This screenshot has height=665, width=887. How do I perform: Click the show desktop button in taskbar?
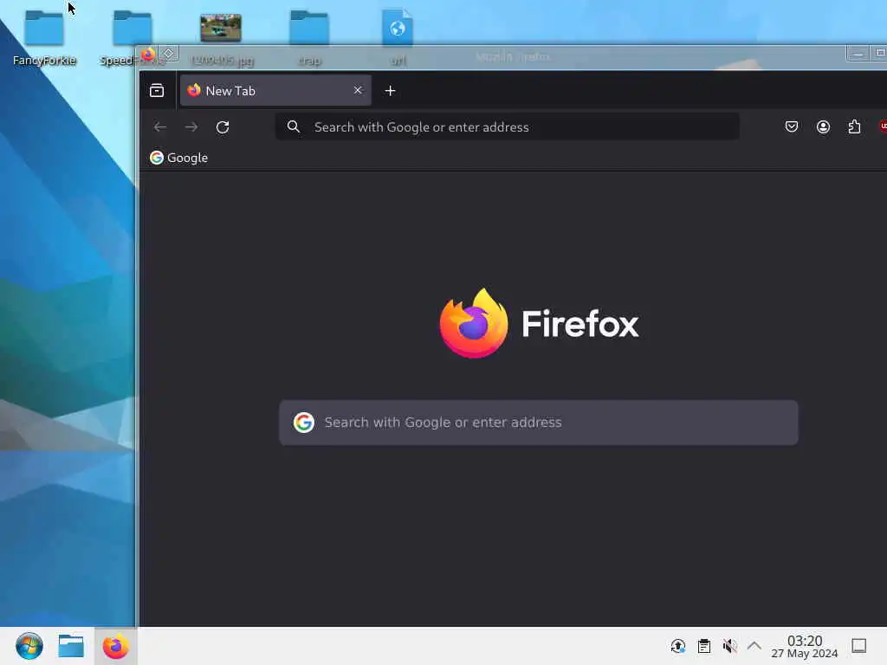click(x=858, y=646)
